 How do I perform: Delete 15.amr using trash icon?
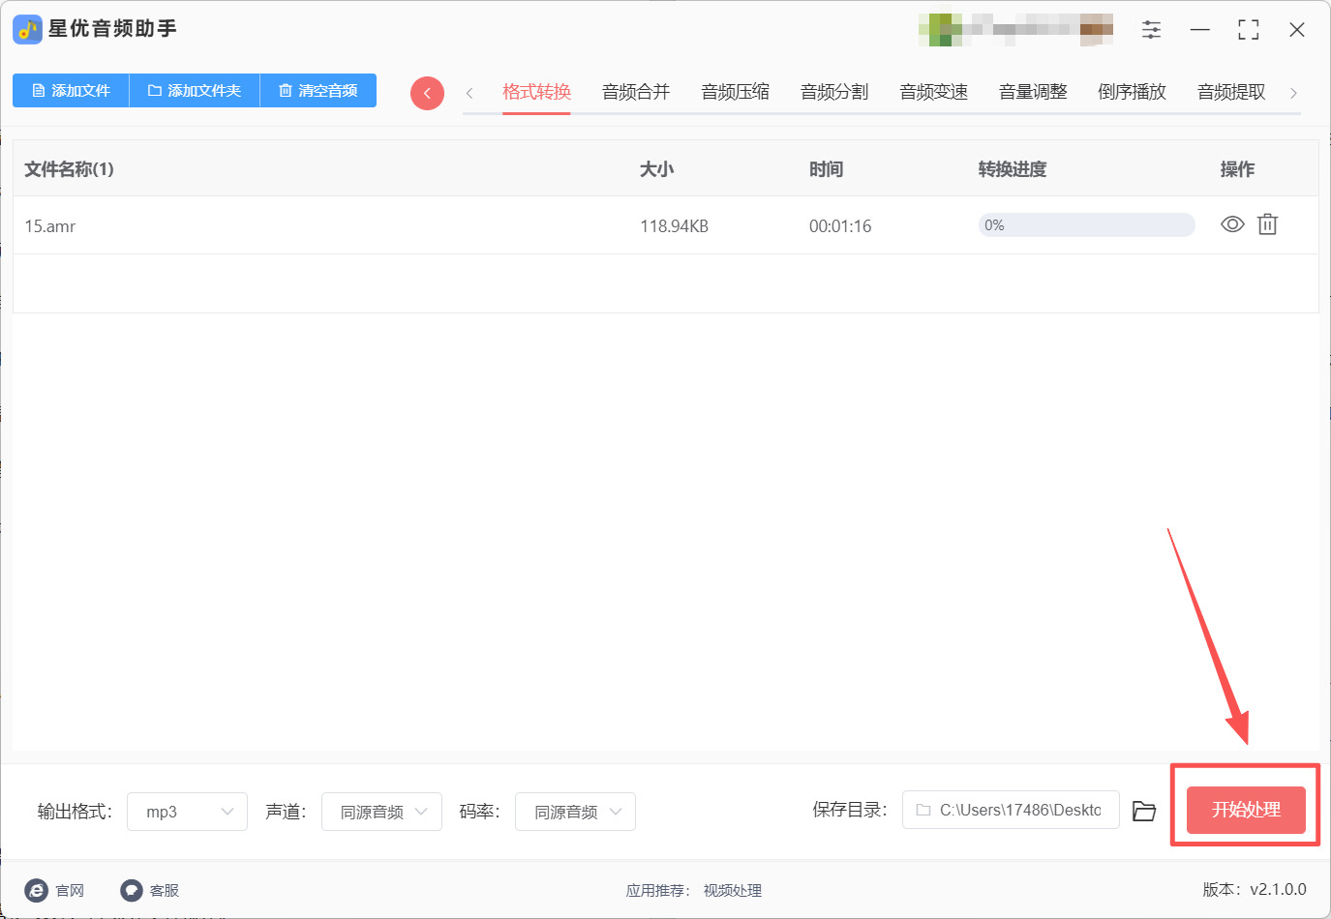click(x=1268, y=223)
